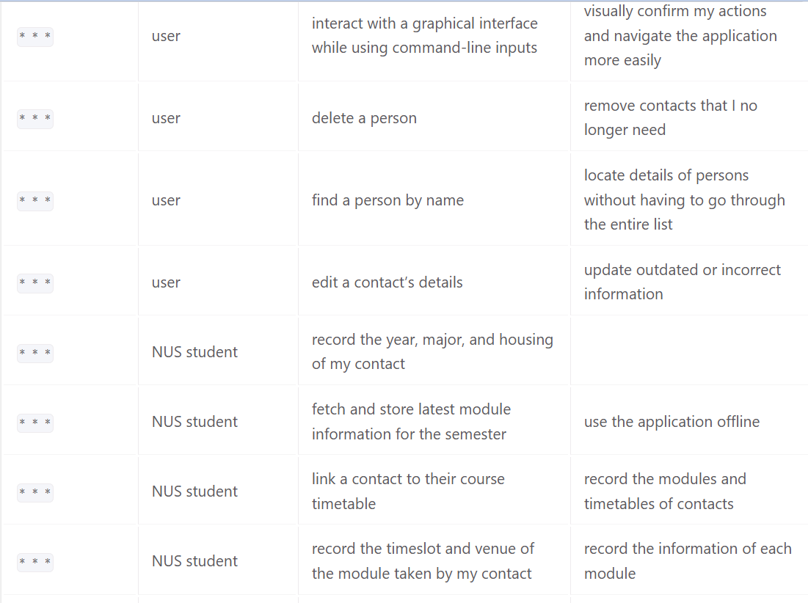Click 'record the year, major, and housing' cell
Image resolution: width=808 pixels, height=603 pixels.
click(434, 351)
